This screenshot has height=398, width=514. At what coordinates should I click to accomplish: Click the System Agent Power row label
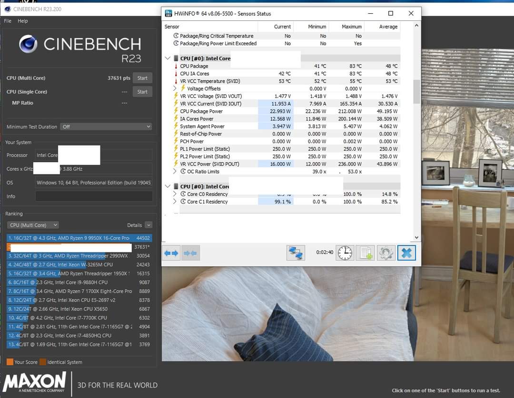(x=202, y=126)
